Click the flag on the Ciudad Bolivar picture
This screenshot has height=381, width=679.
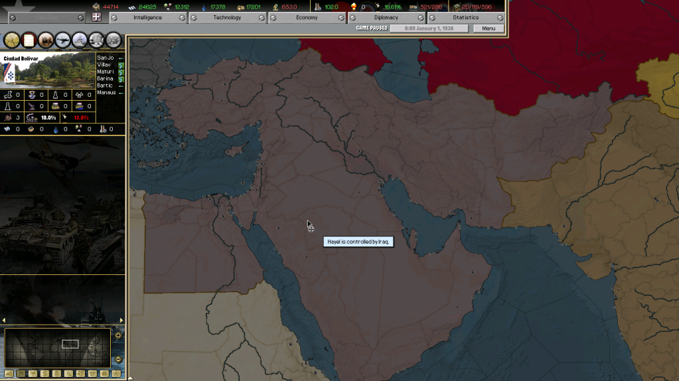pyautogui.click(x=9, y=72)
